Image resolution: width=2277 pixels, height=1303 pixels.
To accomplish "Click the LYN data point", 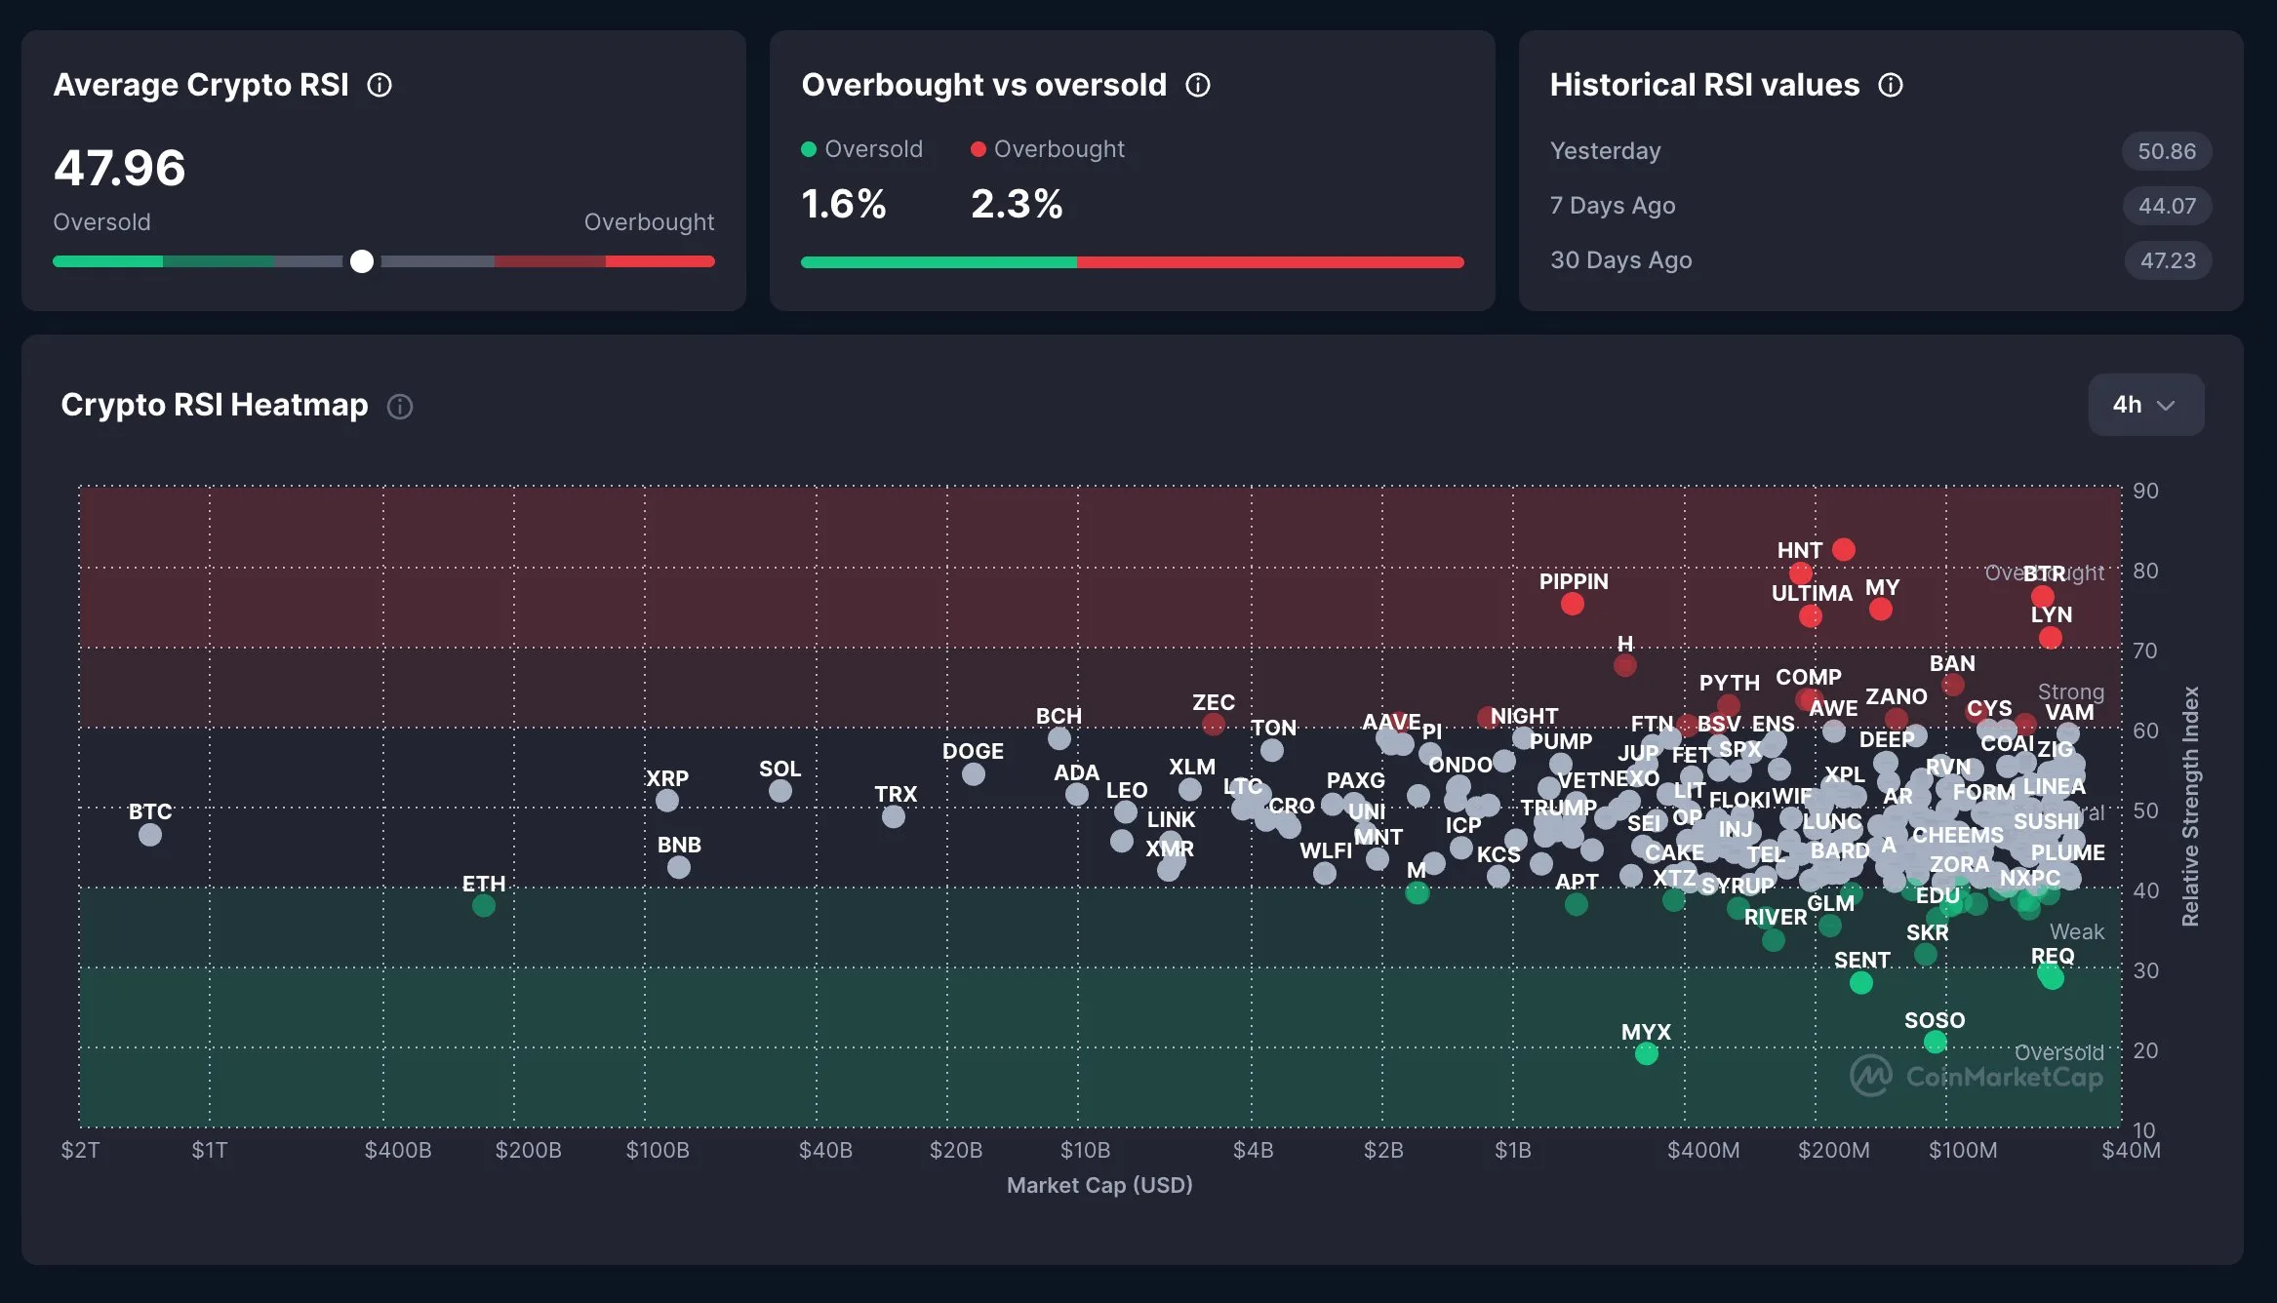I will (2051, 638).
